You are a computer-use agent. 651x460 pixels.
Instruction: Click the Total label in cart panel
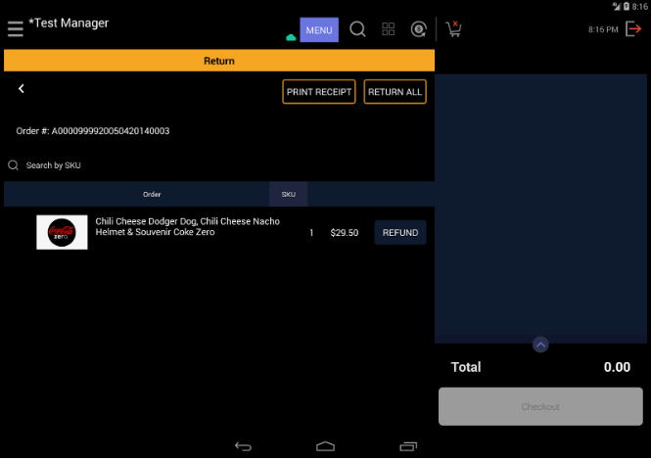[466, 367]
